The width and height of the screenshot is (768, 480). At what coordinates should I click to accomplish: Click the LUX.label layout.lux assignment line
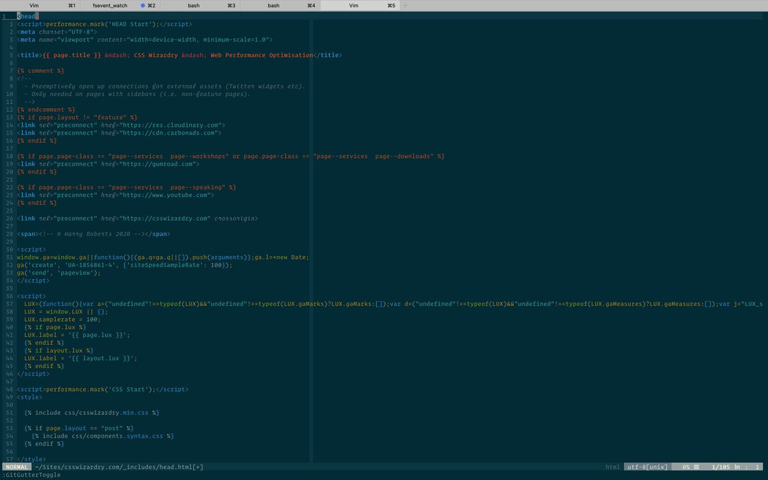click(x=81, y=358)
